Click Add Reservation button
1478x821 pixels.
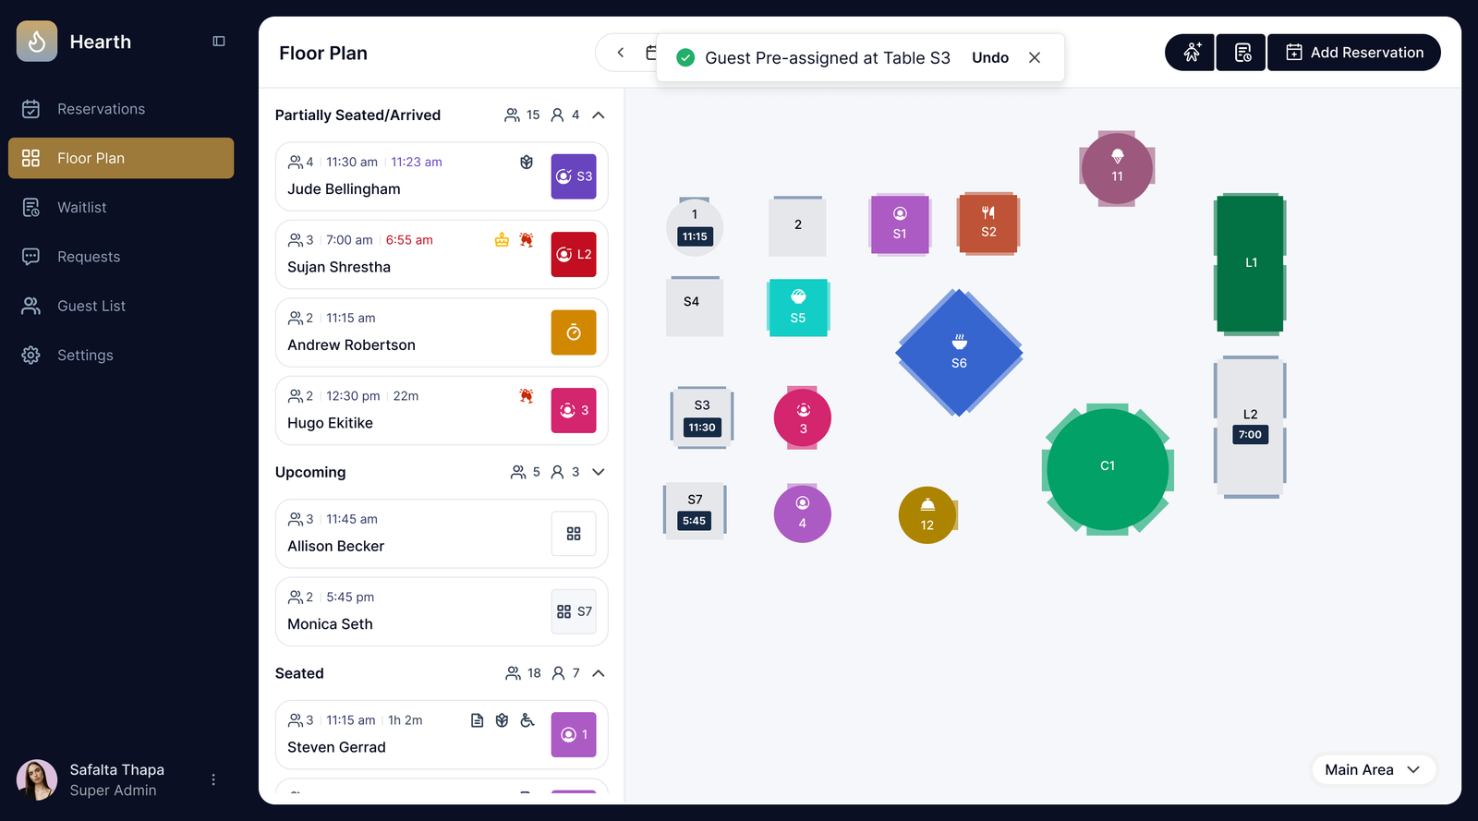click(1354, 53)
